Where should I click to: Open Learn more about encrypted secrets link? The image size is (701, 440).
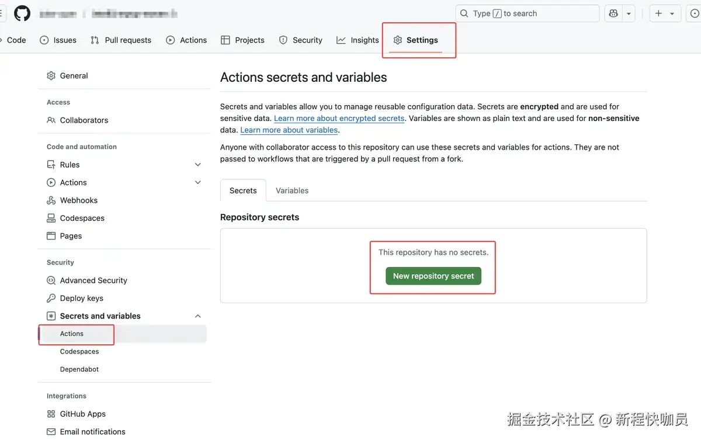pos(339,118)
